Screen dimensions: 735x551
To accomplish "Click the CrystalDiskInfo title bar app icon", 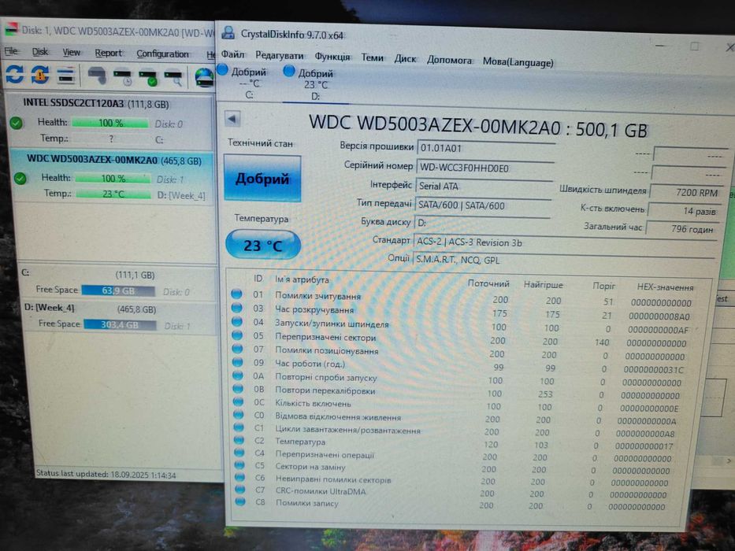I will (x=228, y=32).
